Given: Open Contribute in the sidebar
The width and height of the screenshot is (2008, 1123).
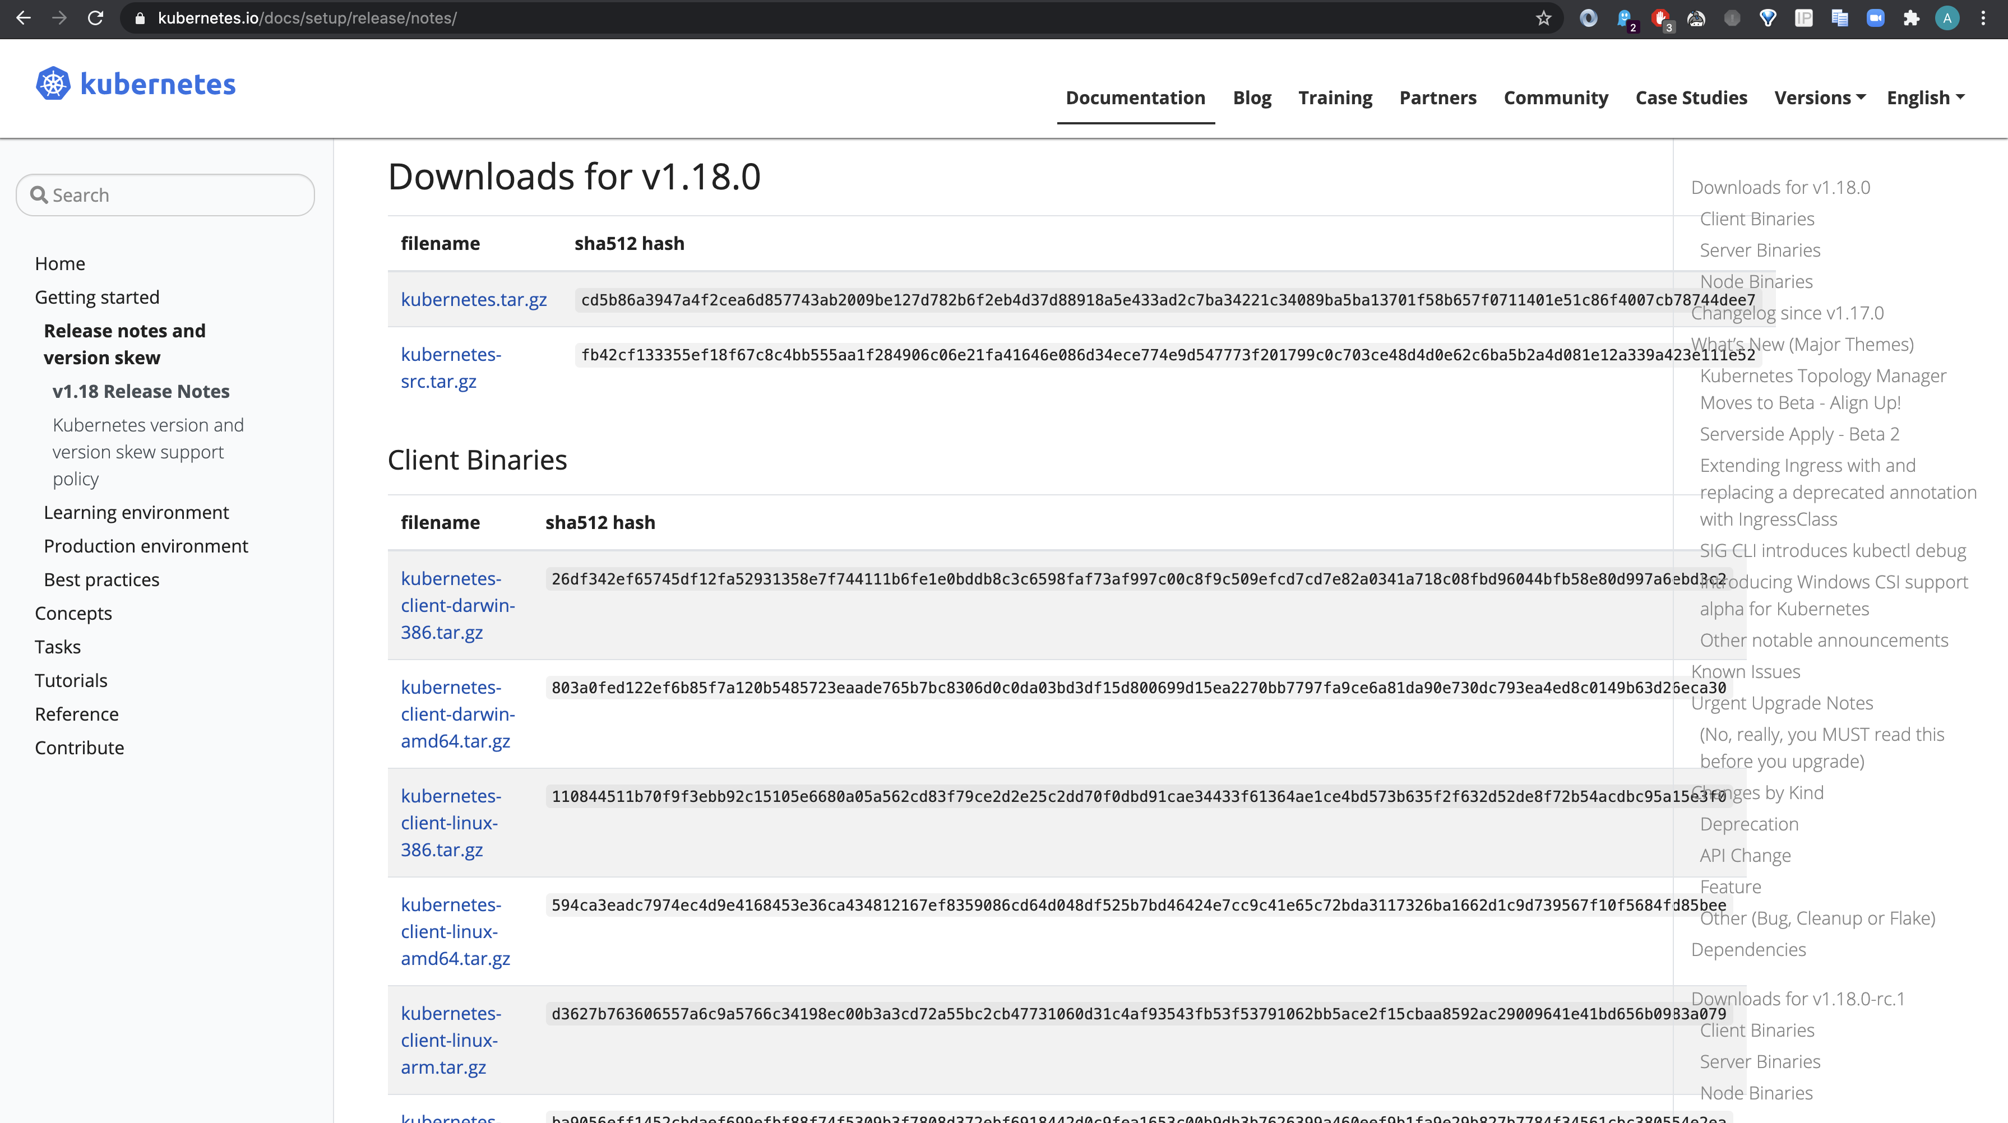Looking at the screenshot, I should tap(80, 748).
